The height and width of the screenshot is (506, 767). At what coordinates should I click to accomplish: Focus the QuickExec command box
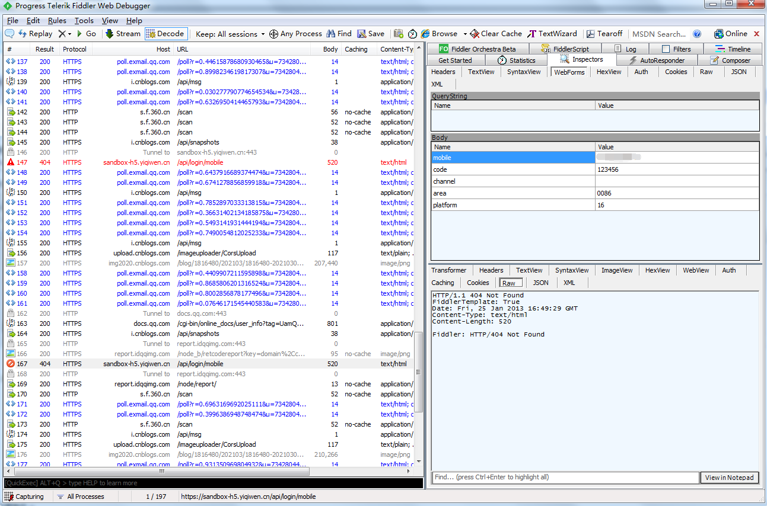tap(214, 483)
